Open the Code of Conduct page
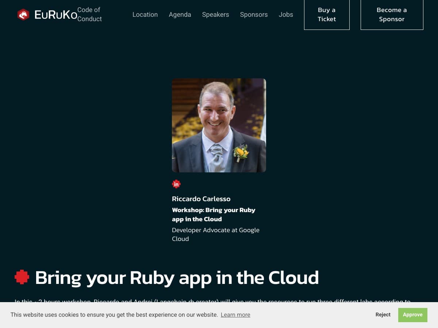The height and width of the screenshot is (328, 438). [x=89, y=15]
